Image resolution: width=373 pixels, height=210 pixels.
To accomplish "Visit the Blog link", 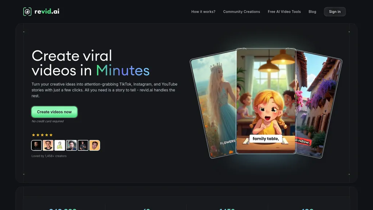I will pyautogui.click(x=312, y=12).
